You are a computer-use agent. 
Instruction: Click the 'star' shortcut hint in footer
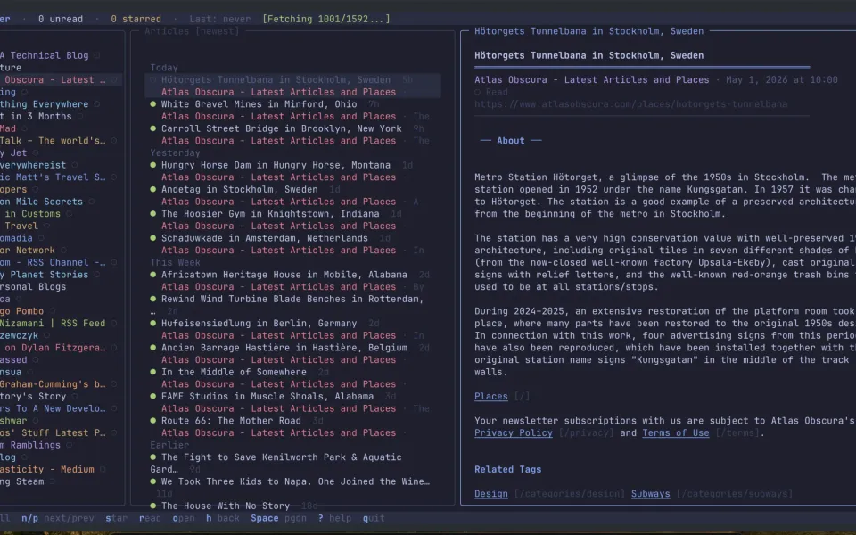pos(116,518)
